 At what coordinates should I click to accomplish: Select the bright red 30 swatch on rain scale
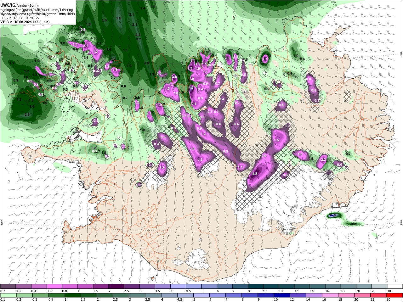coord(394,295)
